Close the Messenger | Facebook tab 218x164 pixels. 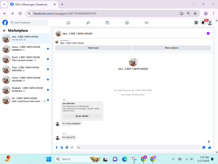click(54, 4)
